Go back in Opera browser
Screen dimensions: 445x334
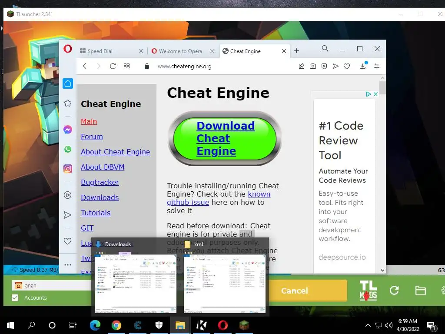click(85, 66)
